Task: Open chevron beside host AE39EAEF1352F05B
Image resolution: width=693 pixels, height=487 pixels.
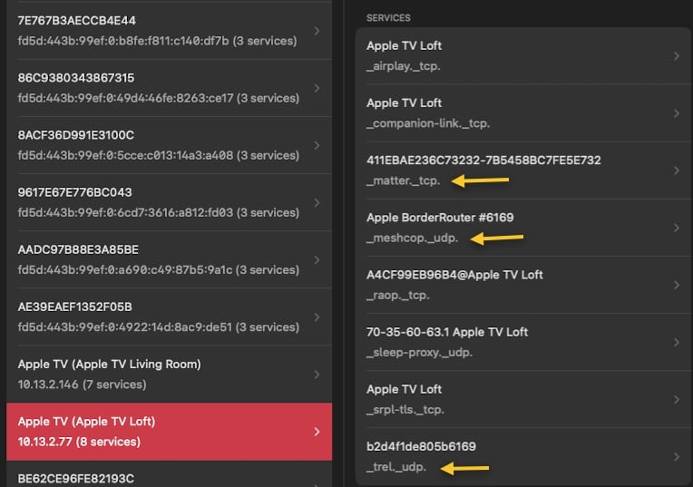Action: click(x=317, y=317)
